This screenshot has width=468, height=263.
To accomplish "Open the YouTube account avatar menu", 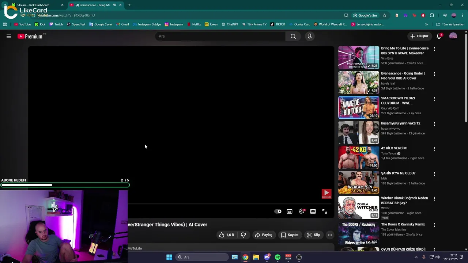I will tap(453, 36).
